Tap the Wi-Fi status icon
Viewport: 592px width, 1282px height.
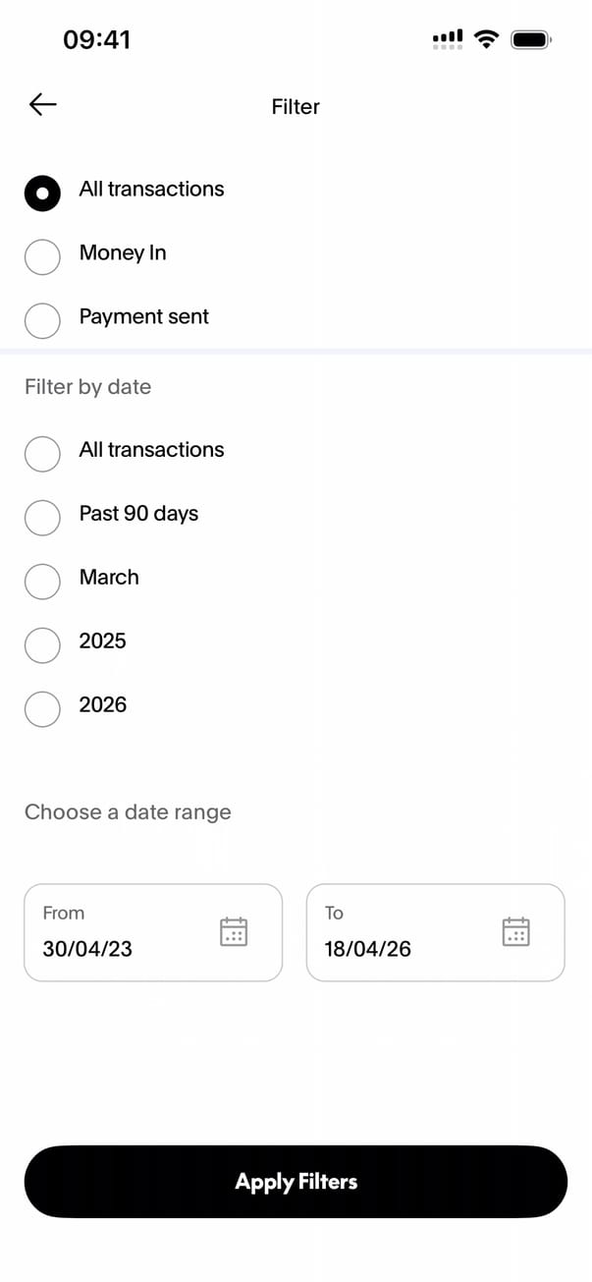point(485,39)
